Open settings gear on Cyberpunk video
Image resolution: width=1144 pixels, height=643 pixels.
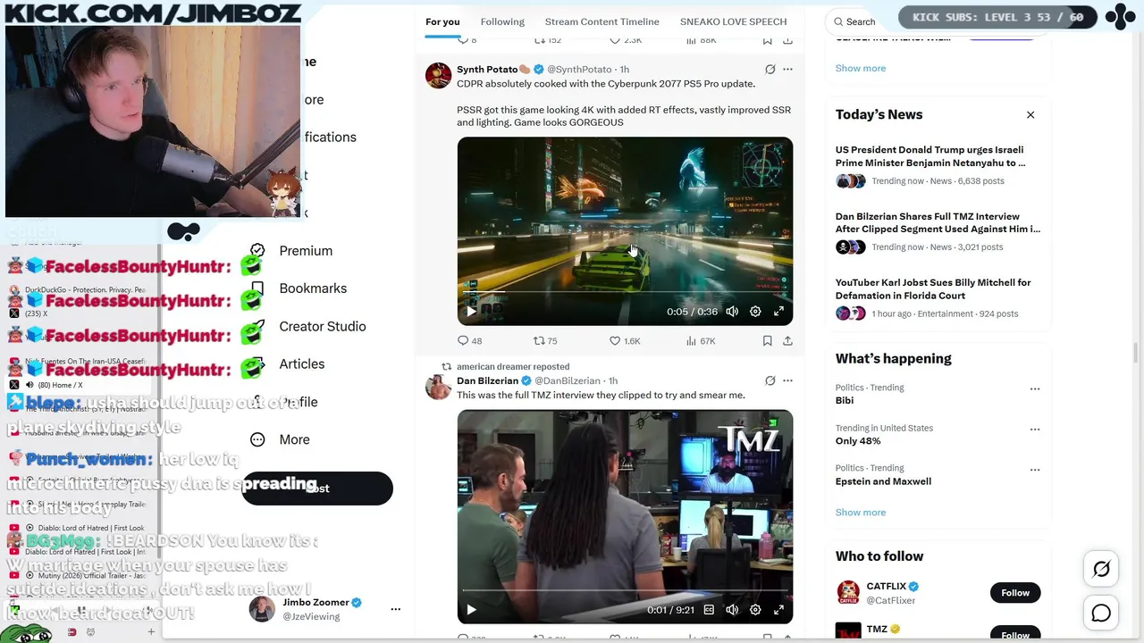[x=755, y=312]
